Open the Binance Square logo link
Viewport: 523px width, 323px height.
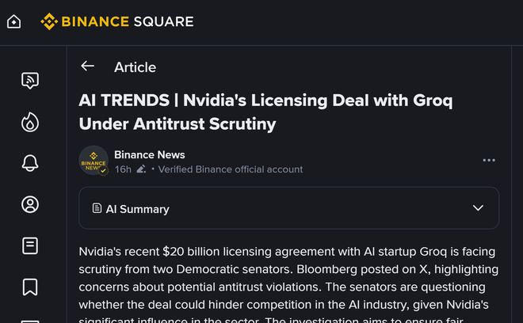(117, 21)
